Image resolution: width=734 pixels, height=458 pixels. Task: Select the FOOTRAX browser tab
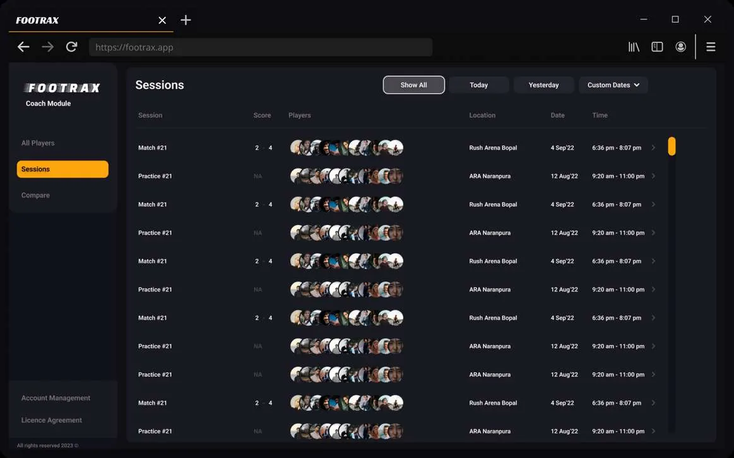91,20
